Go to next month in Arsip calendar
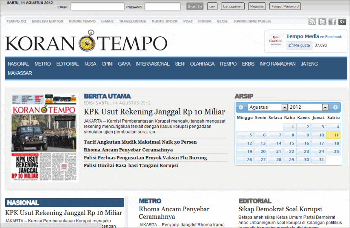The height and width of the screenshot is (228, 350). 335,107
